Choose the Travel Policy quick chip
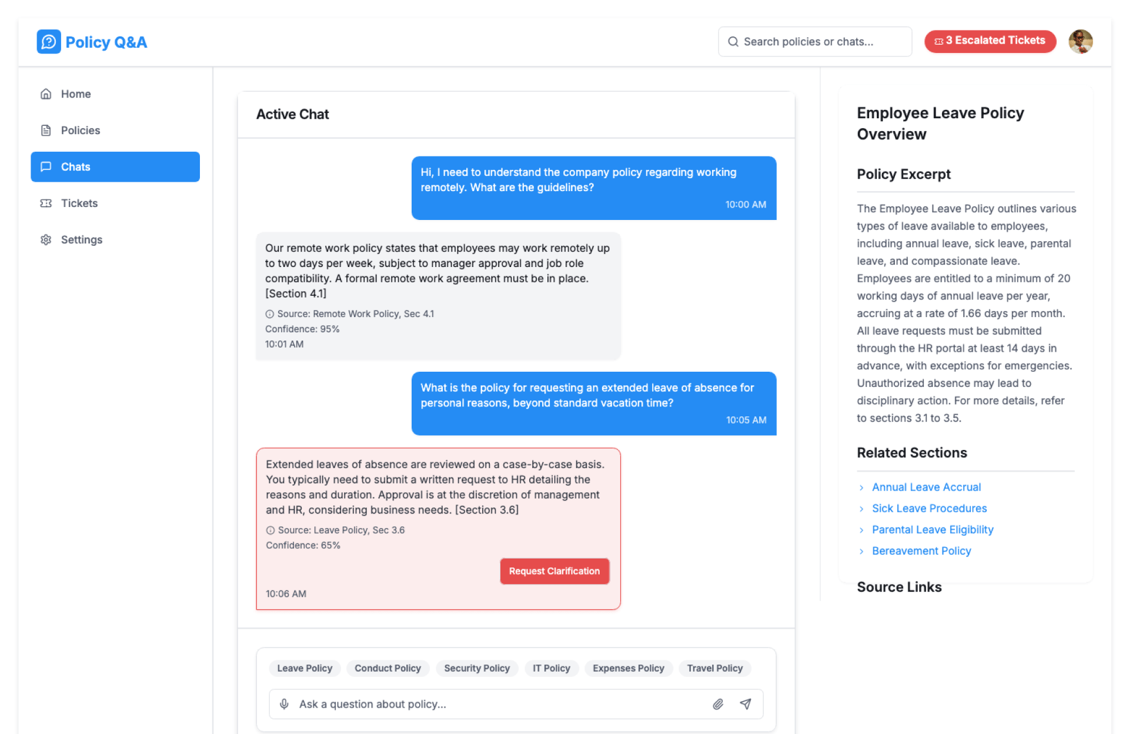The image size is (1129, 734). (x=714, y=668)
